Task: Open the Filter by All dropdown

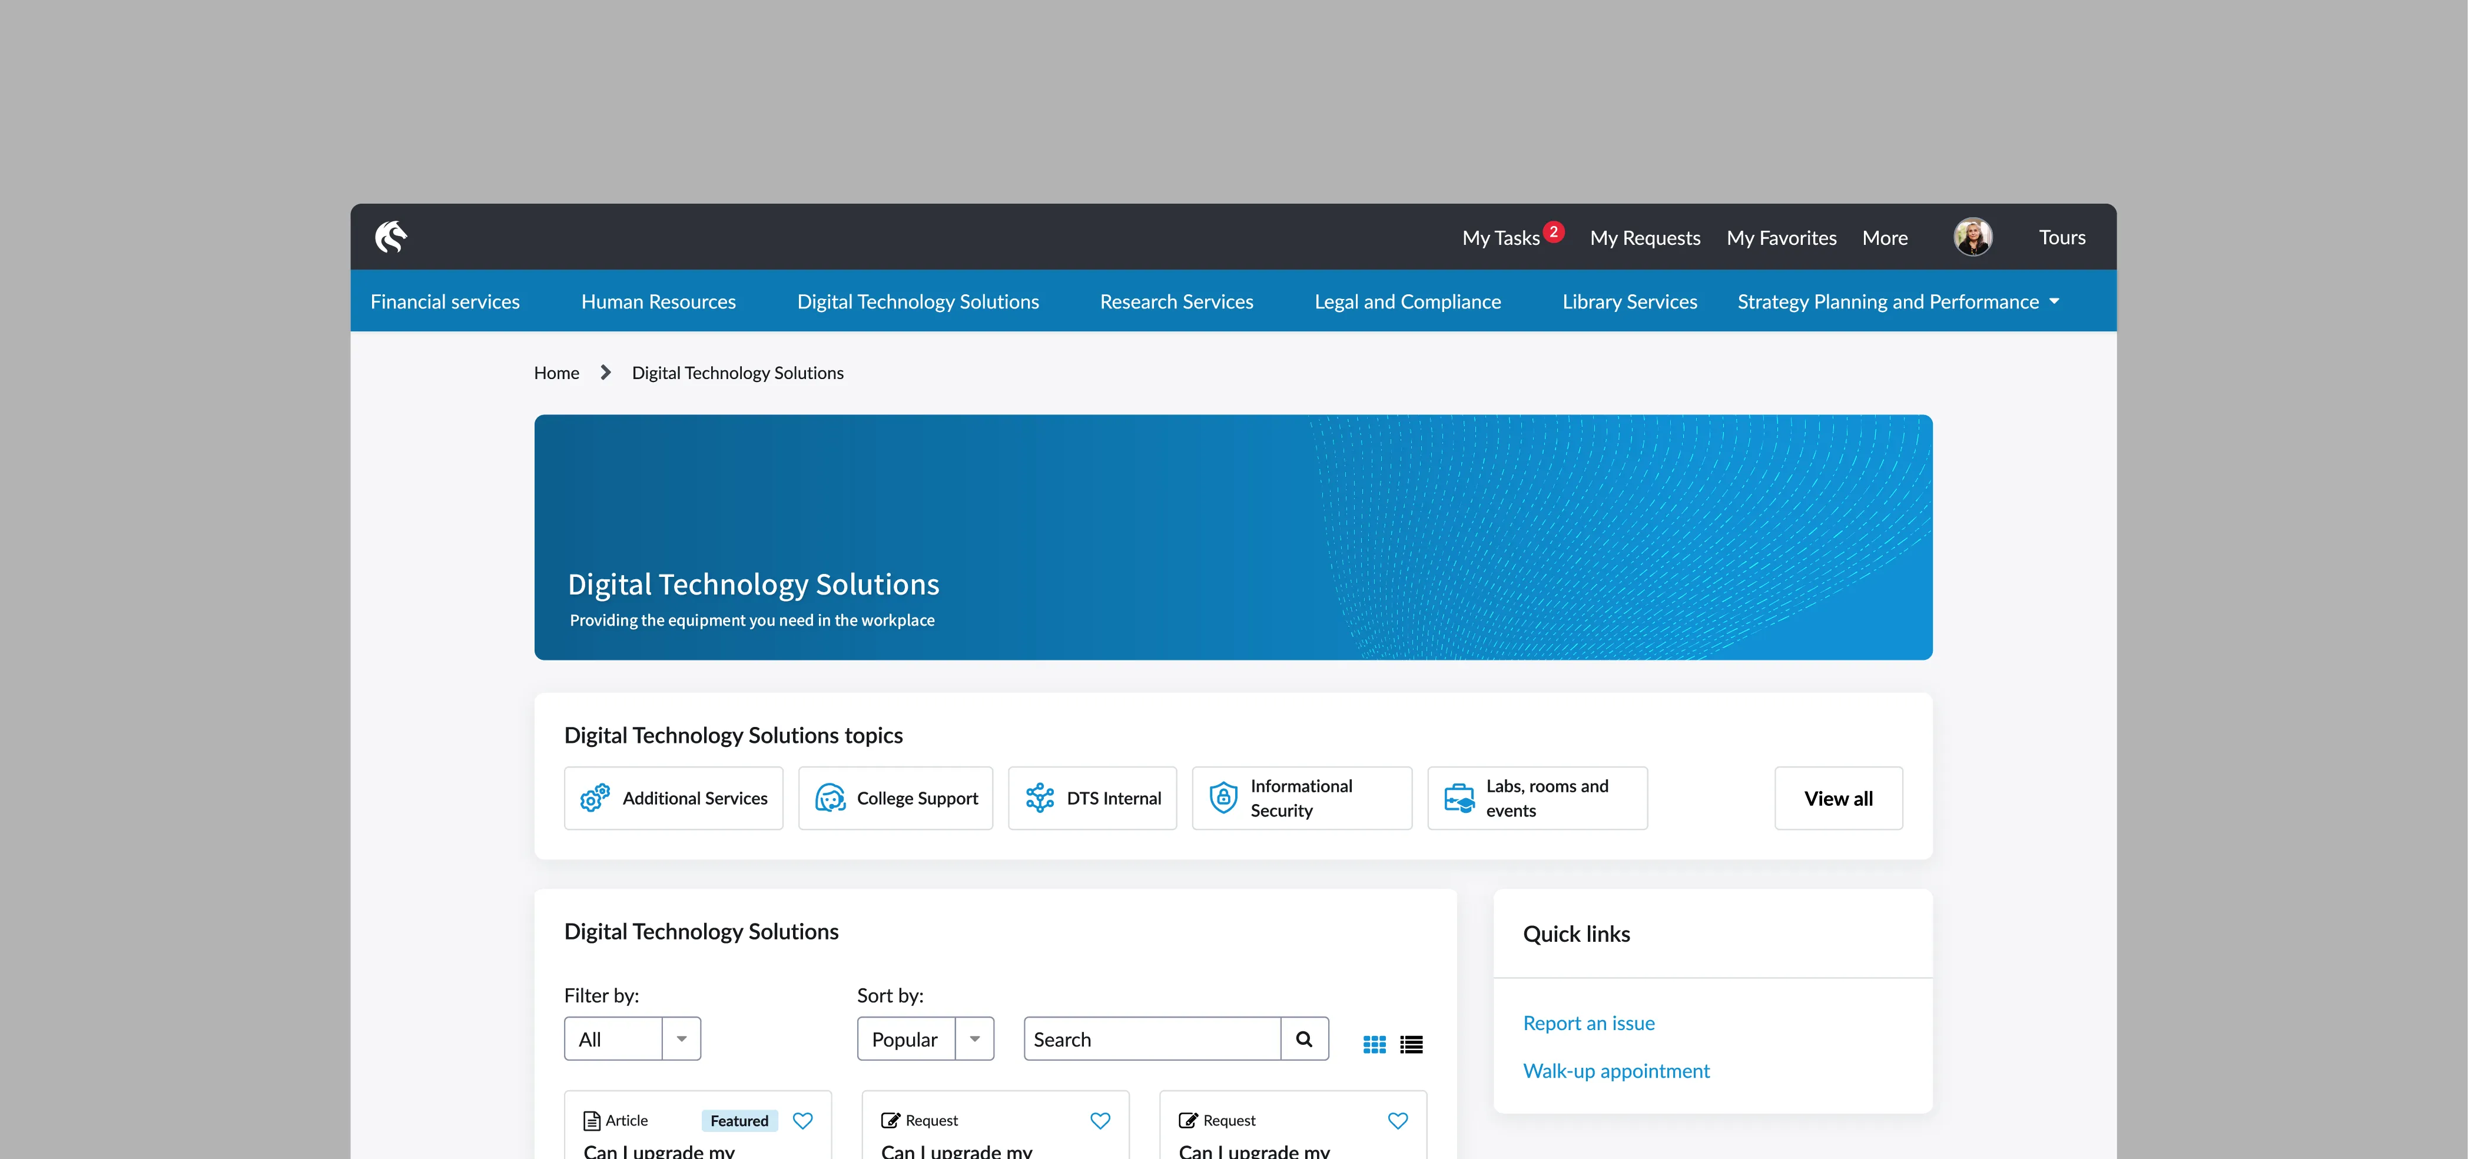Action: click(632, 1038)
